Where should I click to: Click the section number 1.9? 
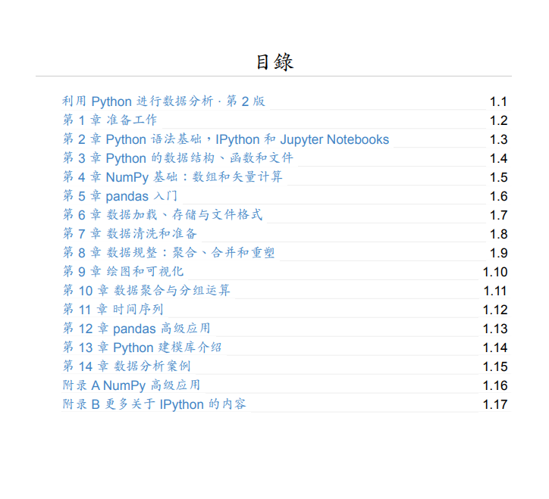(x=498, y=253)
